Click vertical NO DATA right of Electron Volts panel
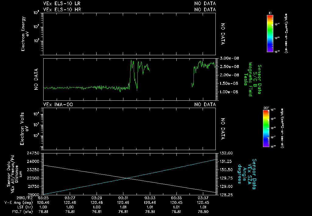 coord(223,129)
